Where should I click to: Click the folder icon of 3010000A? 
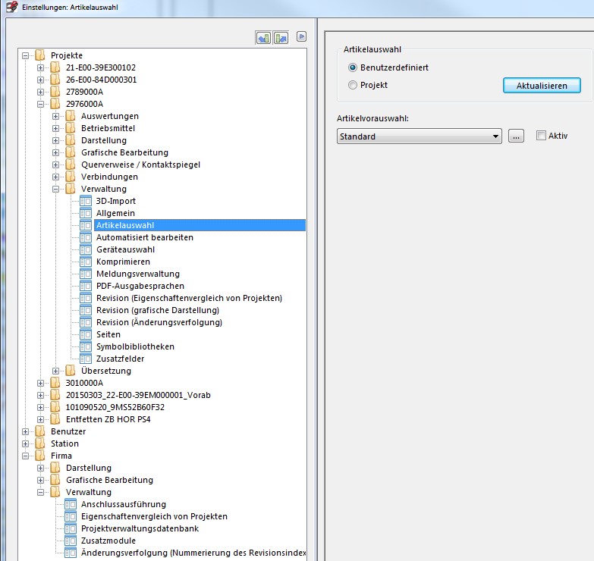[55, 383]
